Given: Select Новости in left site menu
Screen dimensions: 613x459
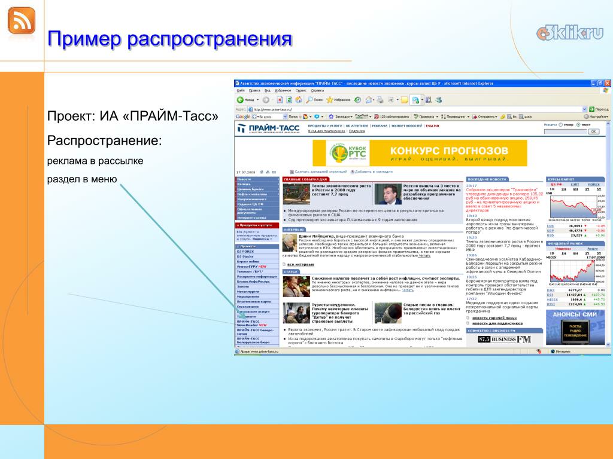Looking at the screenshot, I should [257, 179].
